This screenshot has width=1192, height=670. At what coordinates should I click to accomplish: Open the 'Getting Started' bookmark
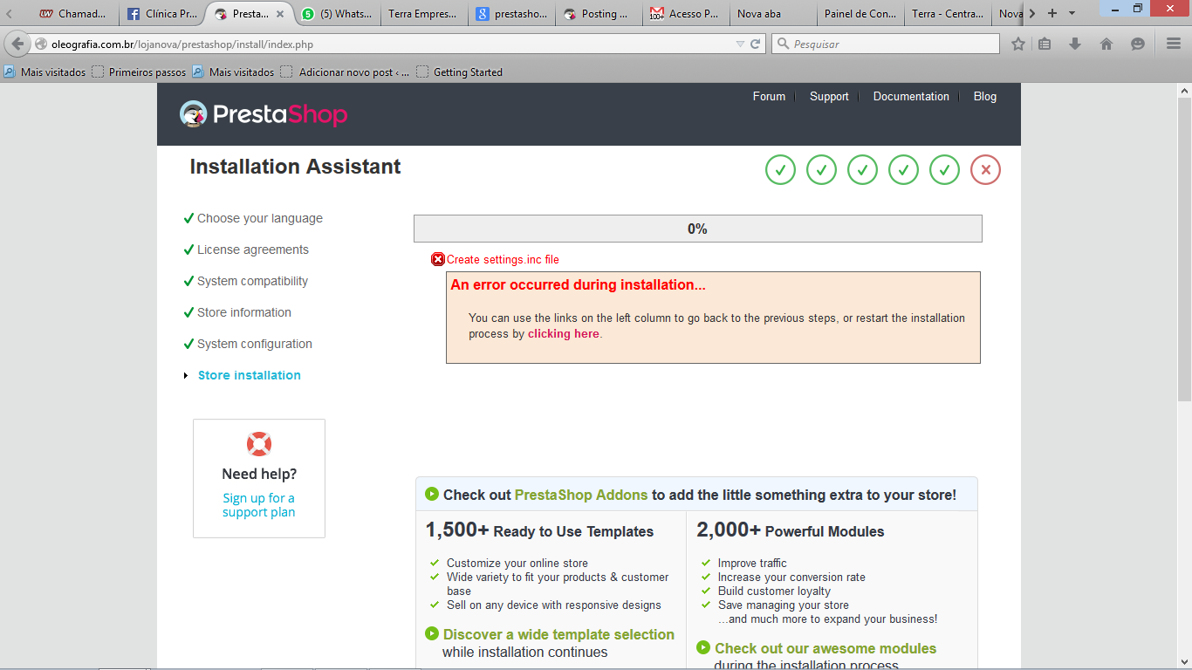click(x=460, y=72)
